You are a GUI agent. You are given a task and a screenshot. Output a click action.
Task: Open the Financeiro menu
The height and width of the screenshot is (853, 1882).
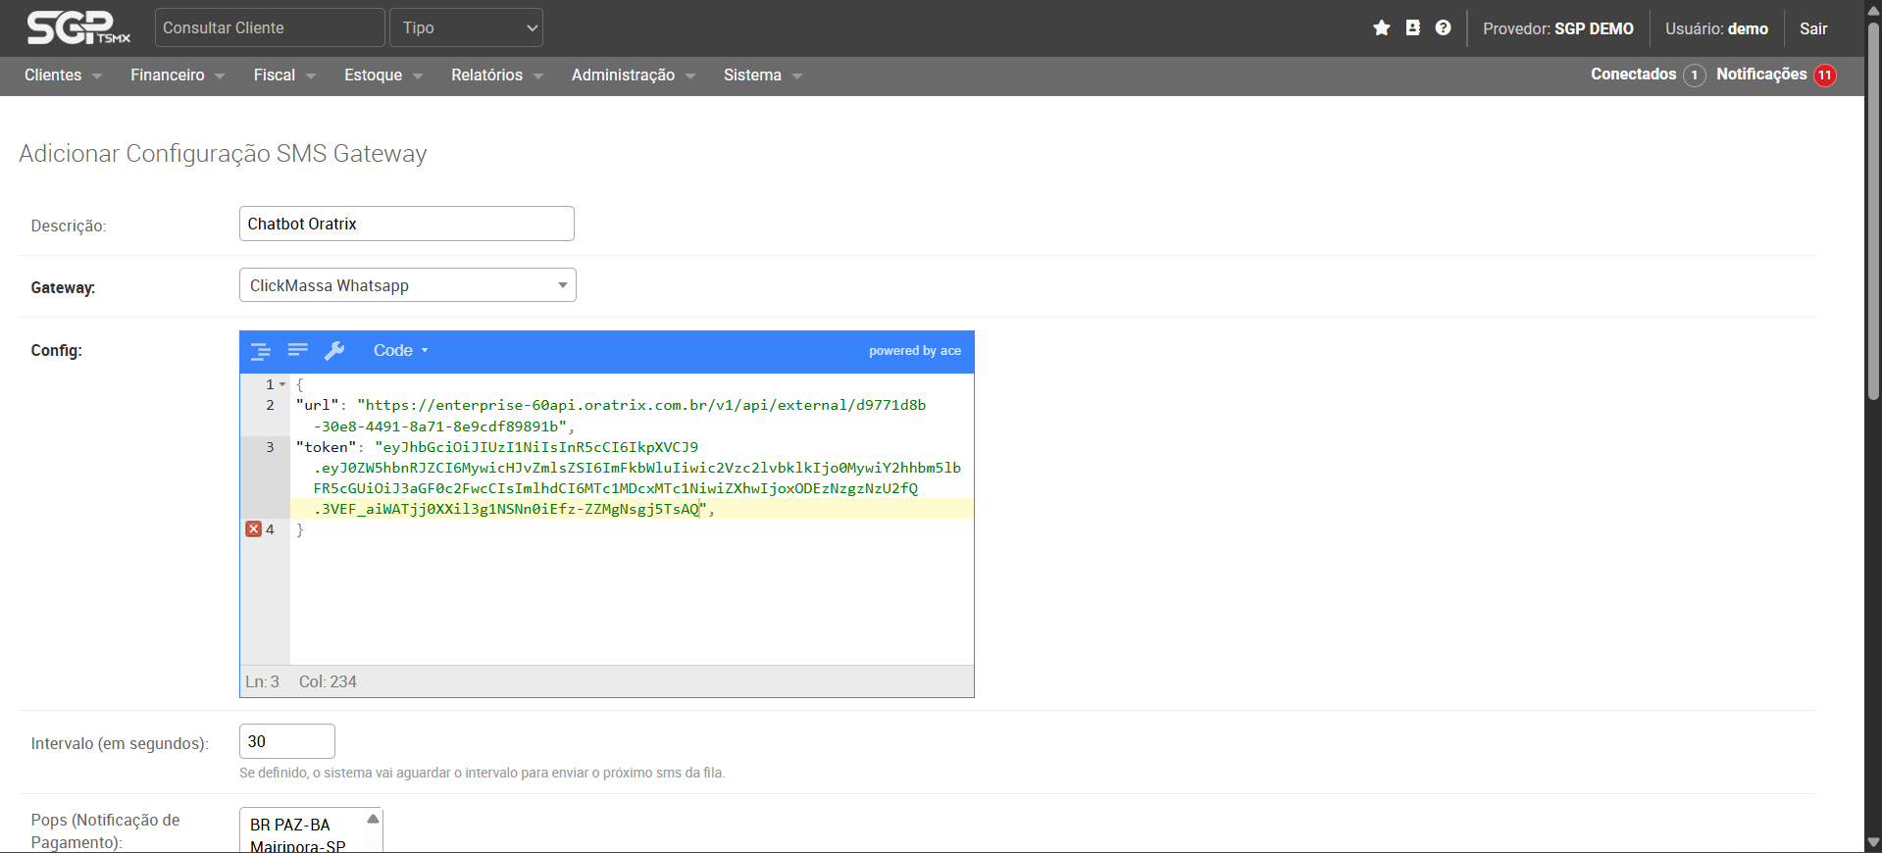pyautogui.click(x=177, y=75)
